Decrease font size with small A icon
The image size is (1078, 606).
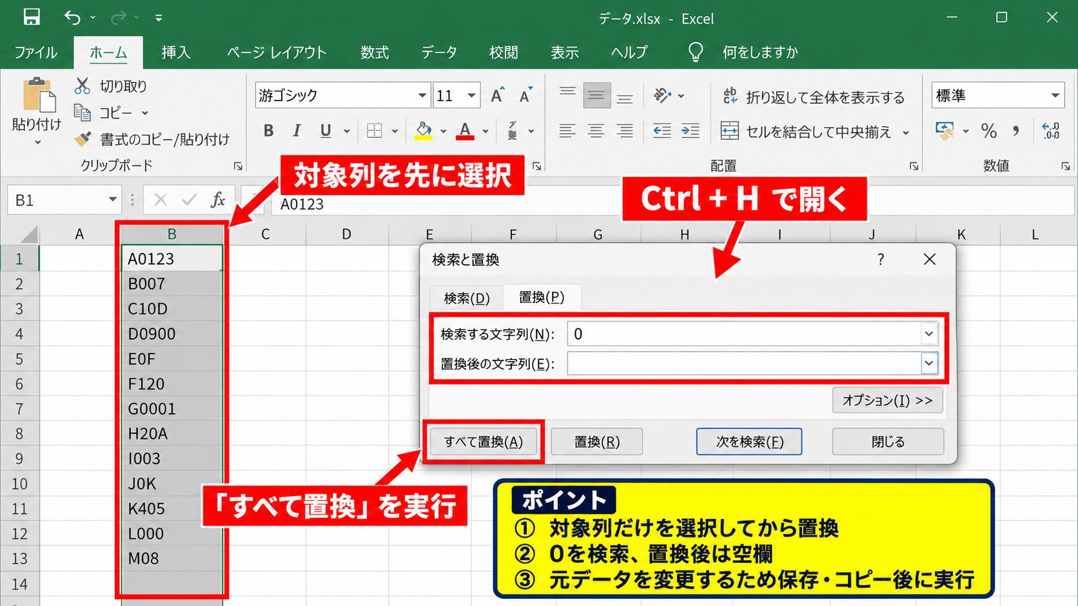[526, 96]
